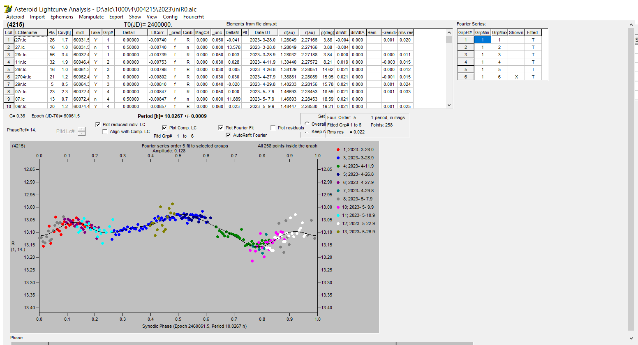Disable AutoRefit Fourier checkbox
Viewport: 638px width, 345px height.
click(x=228, y=135)
